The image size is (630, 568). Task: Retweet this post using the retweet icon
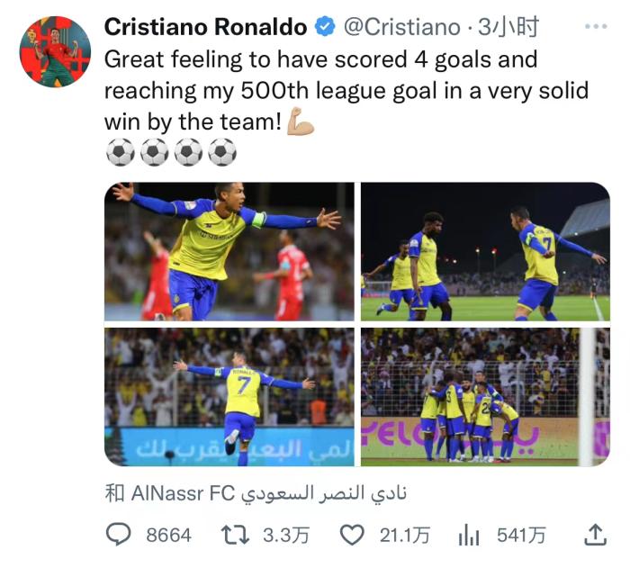pyautogui.click(x=234, y=535)
